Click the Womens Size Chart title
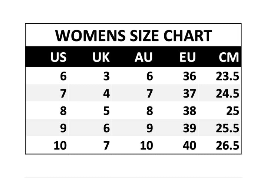This screenshot has width=267, height=178. (133, 36)
